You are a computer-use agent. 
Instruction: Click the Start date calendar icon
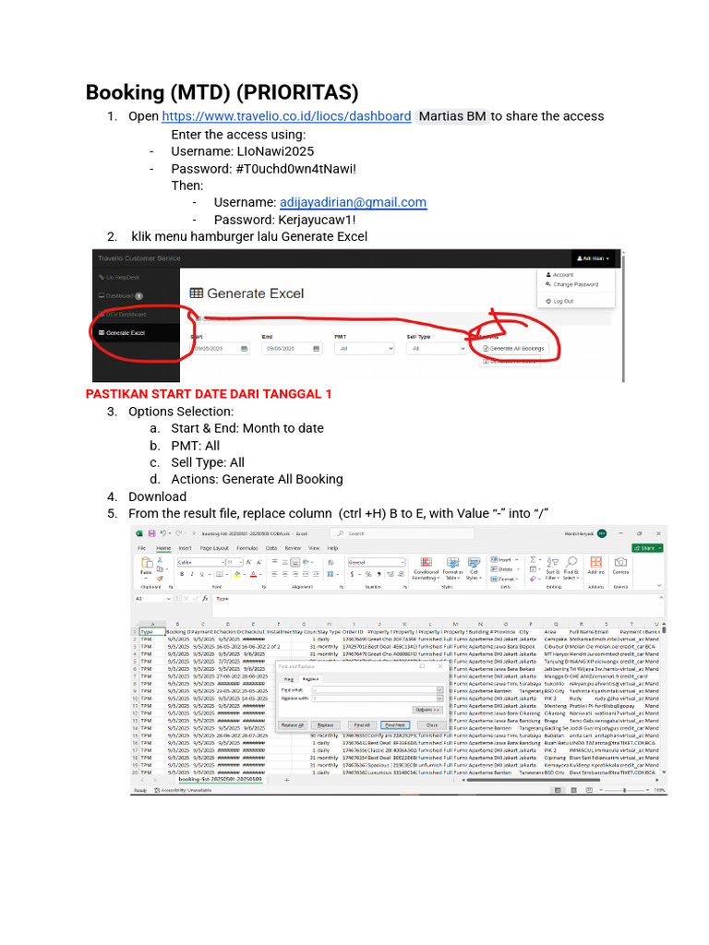244,348
